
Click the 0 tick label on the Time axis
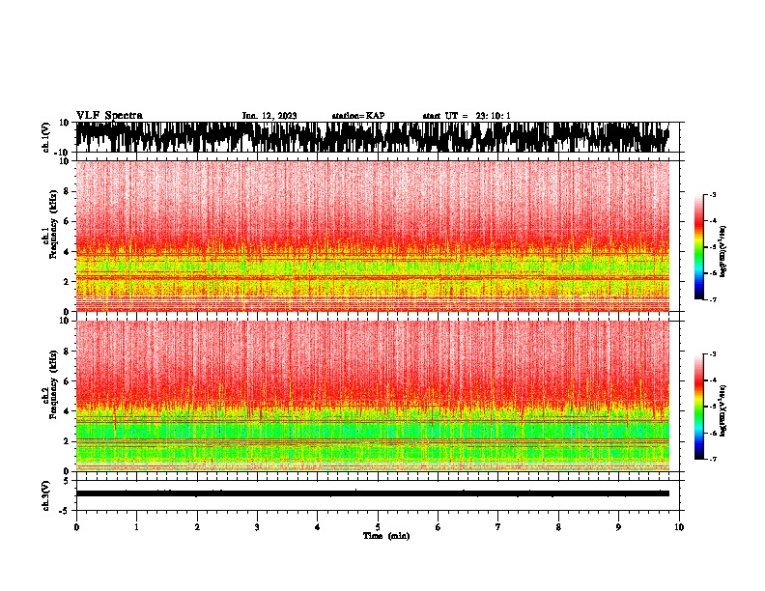pos(76,527)
